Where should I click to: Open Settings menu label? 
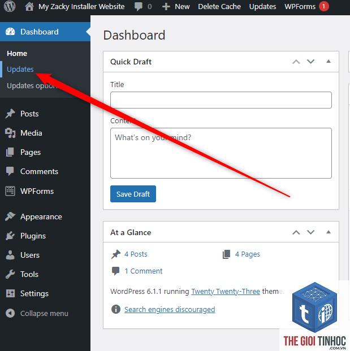(34, 294)
